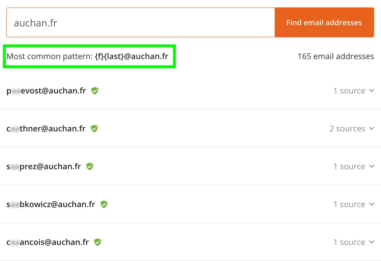
Task: Open the 1 source label for evost@auchan.fr
Action: point(349,91)
